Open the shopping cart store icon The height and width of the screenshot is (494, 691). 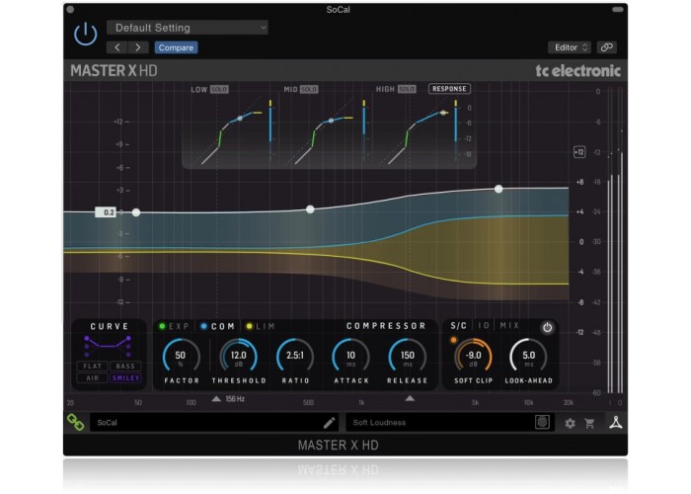[589, 424]
